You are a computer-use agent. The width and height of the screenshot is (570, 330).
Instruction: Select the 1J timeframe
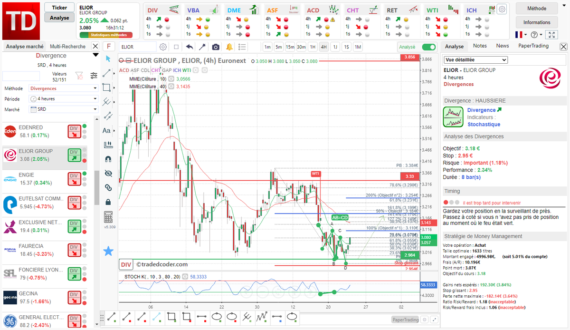tap(335, 47)
